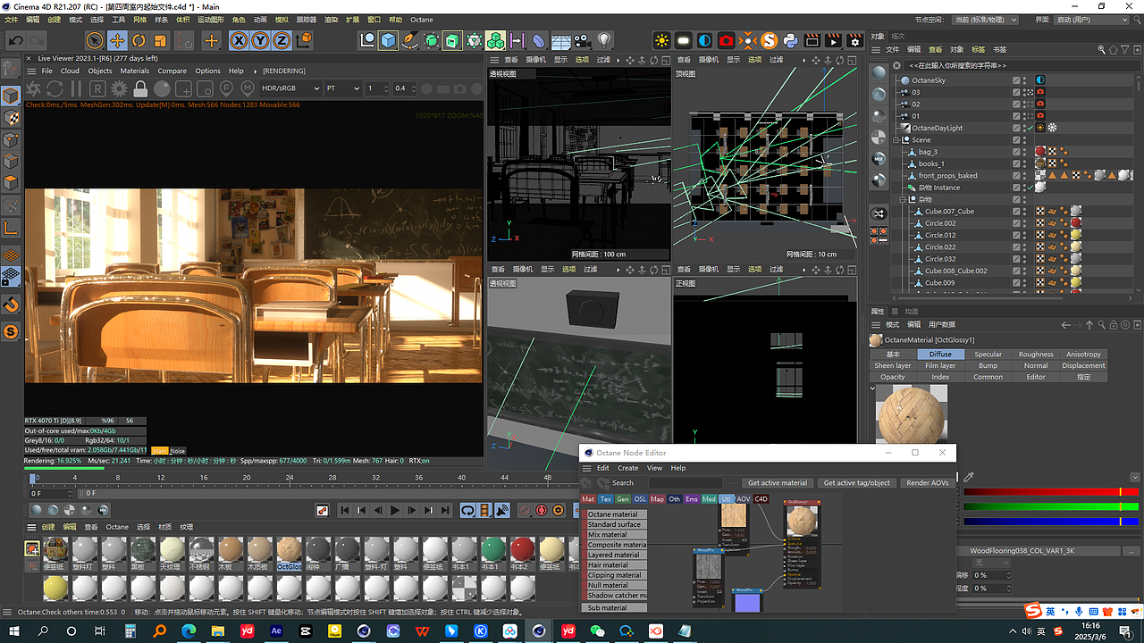Open the HDR/sRGB color space dropdown
1144x643 pixels.
coord(290,88)
